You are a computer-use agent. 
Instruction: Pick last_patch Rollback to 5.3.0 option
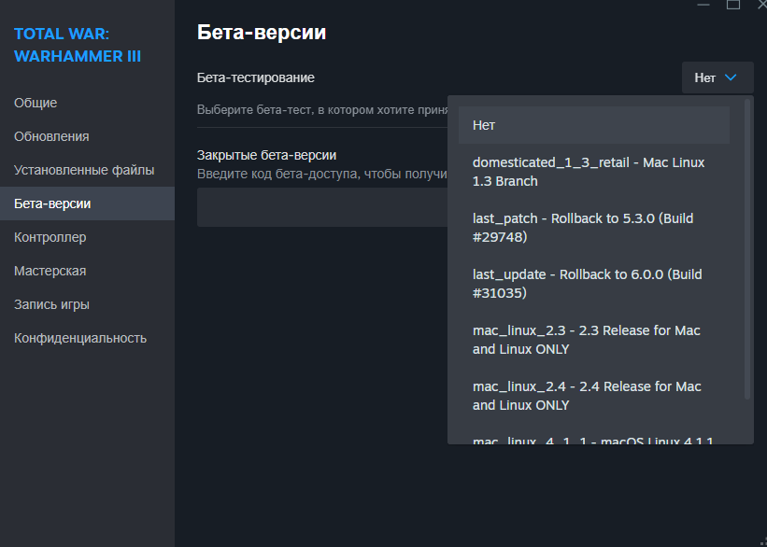pyautogui.click(x=594, y=228)
